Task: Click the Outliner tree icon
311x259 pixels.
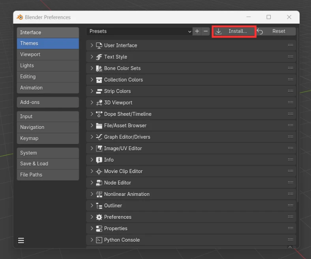Action: pos(99,206)
